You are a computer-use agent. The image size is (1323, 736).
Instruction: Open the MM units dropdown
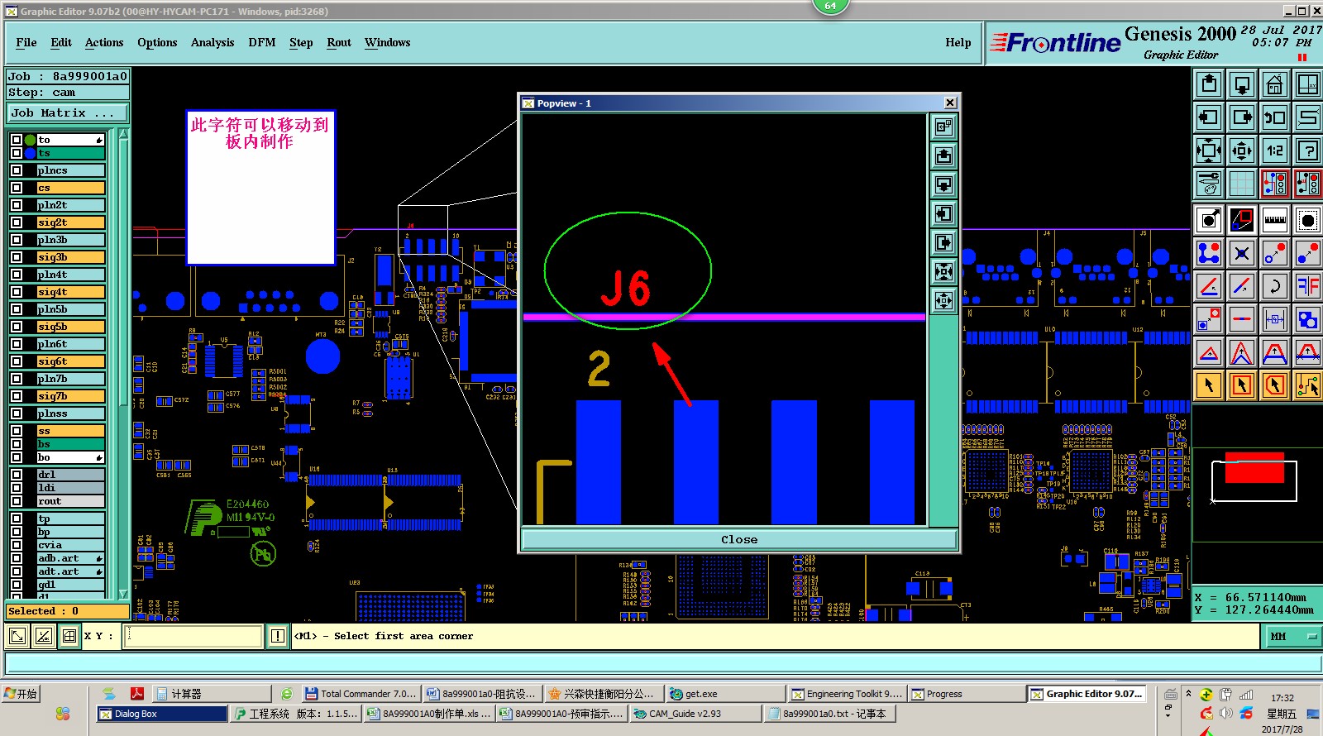click(x=1292, y=636)
